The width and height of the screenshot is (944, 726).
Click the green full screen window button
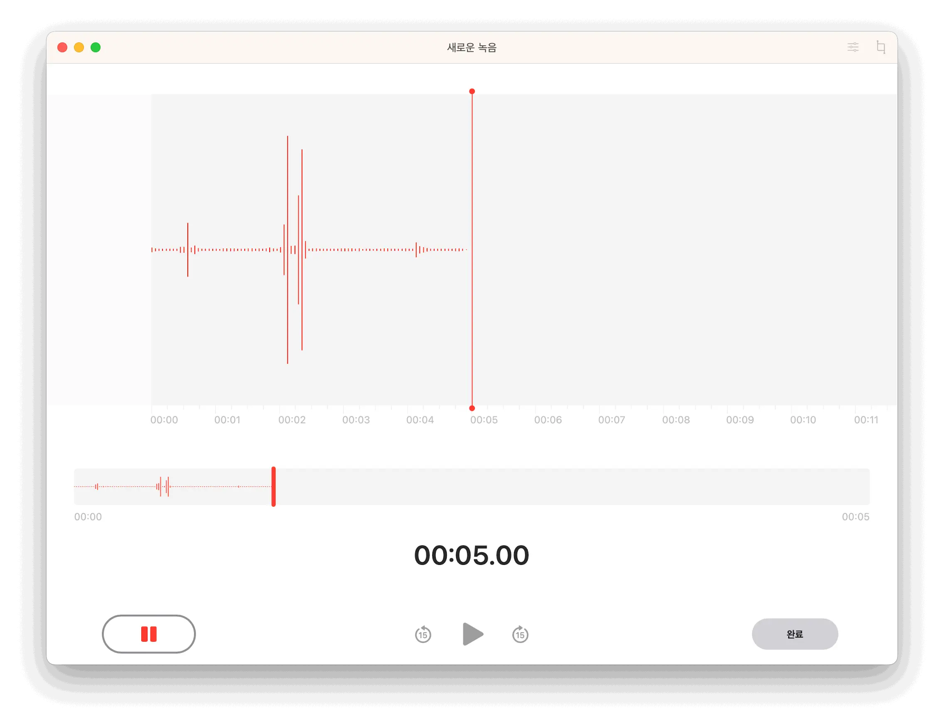click(x=96, y=47)
